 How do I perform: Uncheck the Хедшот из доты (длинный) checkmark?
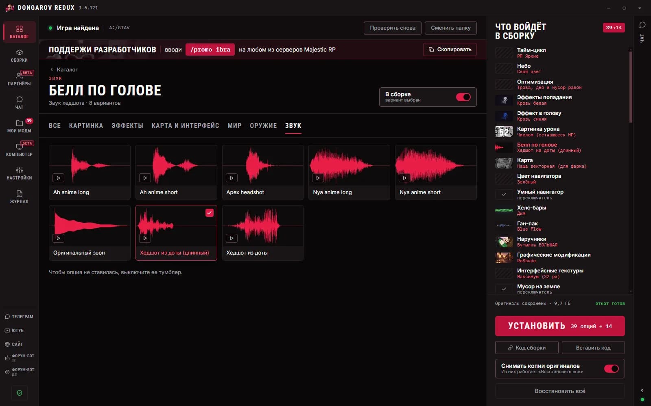tap(209, 213)
